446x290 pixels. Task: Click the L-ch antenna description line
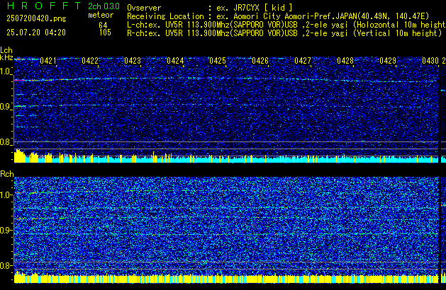[x=286, y=25]
